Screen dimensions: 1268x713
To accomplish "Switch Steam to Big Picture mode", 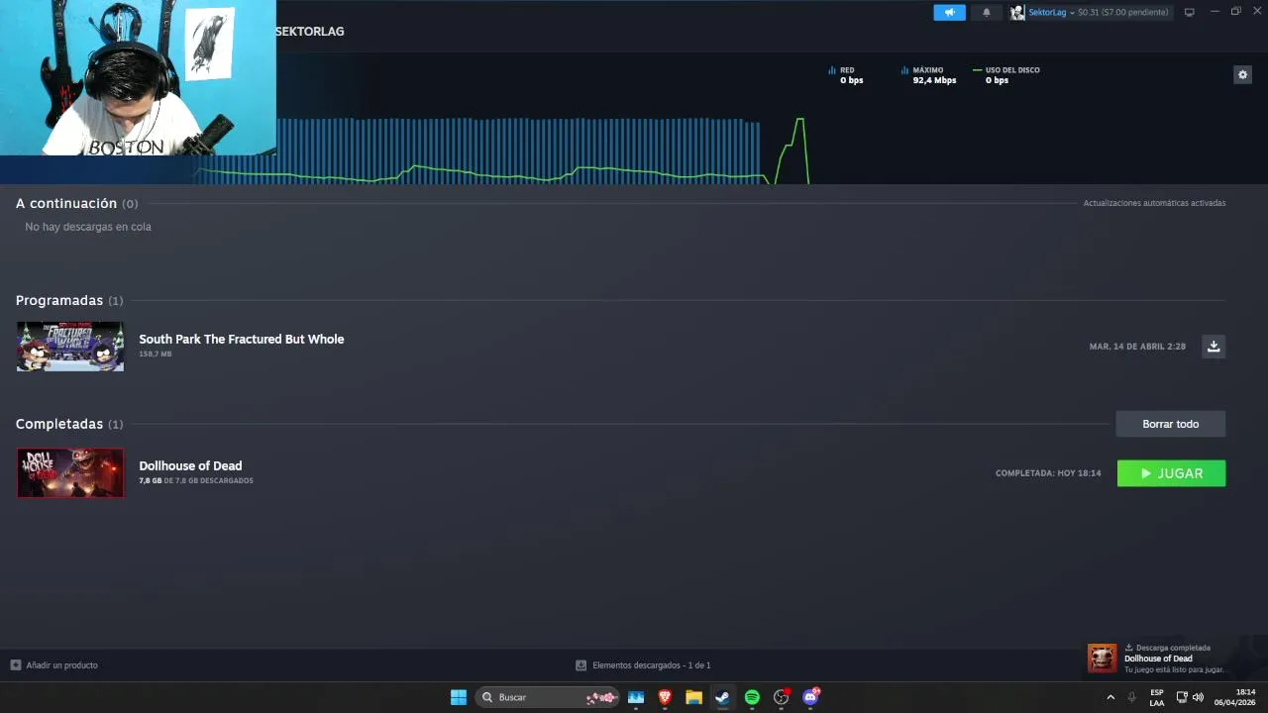I will pyautogui.click(x=1190, y=12).
